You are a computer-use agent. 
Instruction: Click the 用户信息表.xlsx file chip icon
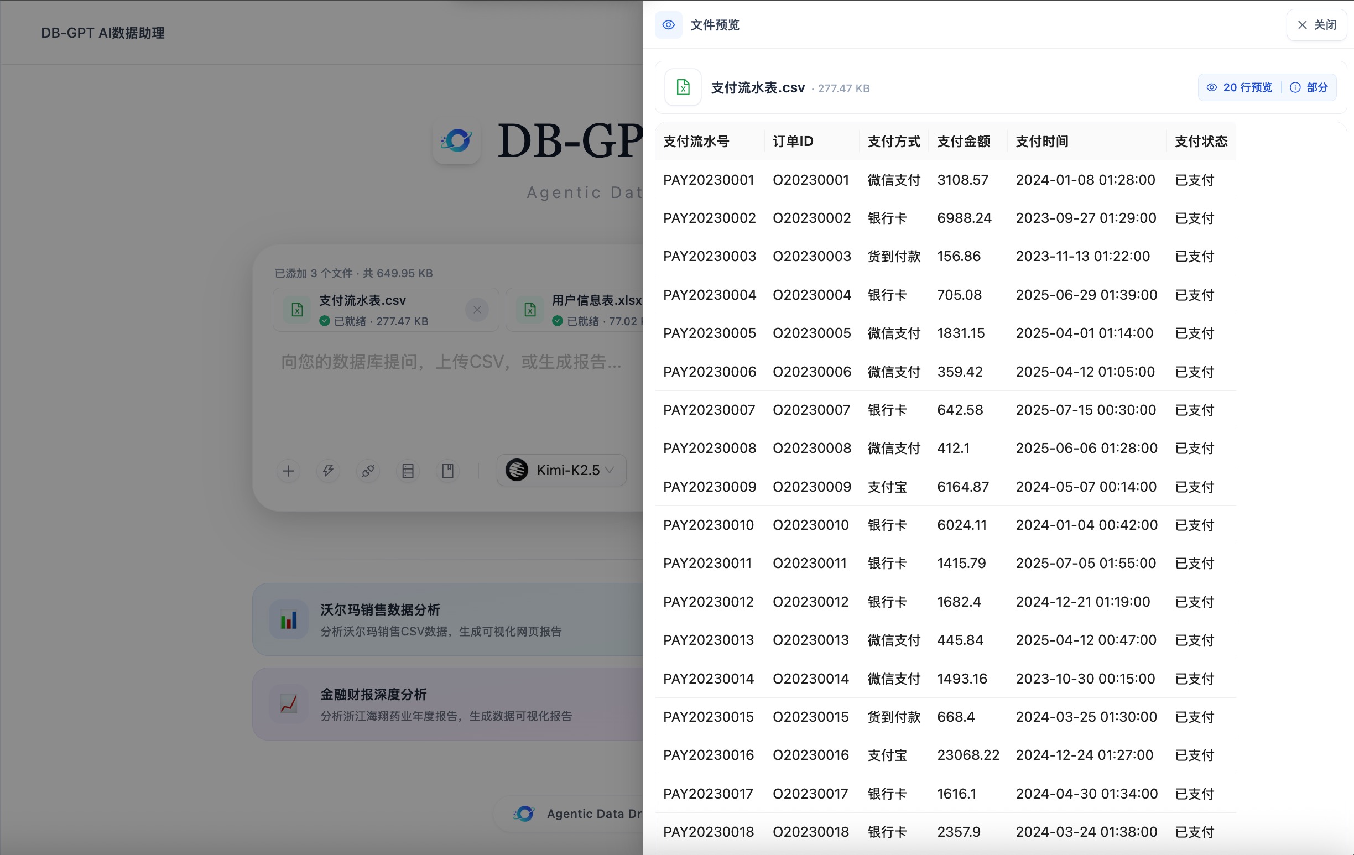point(530,309)
